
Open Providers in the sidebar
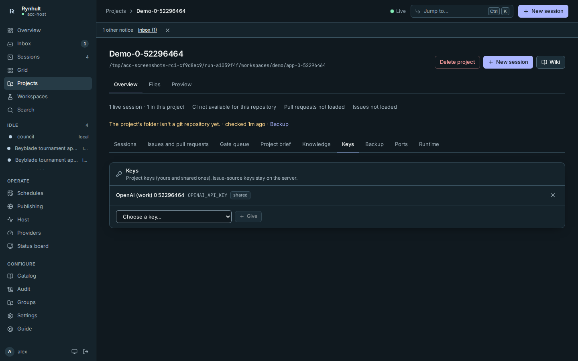pos(48,233)
